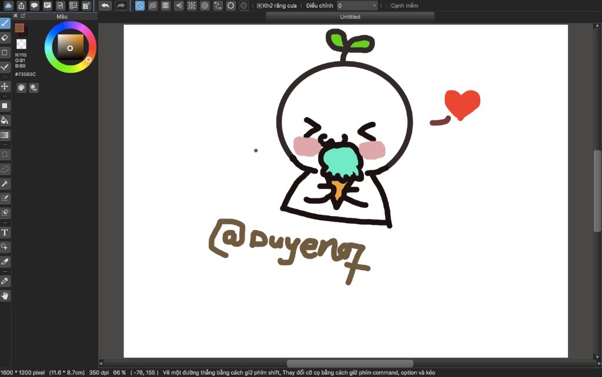This screenshot has height=377, width=602.
Task: Select the Dot pen tool
Action: [x=5, y=67]
